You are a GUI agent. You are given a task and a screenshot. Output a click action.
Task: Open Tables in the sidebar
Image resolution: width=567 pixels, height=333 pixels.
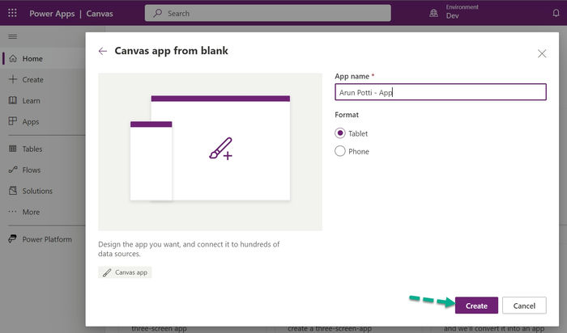[44, 149]
